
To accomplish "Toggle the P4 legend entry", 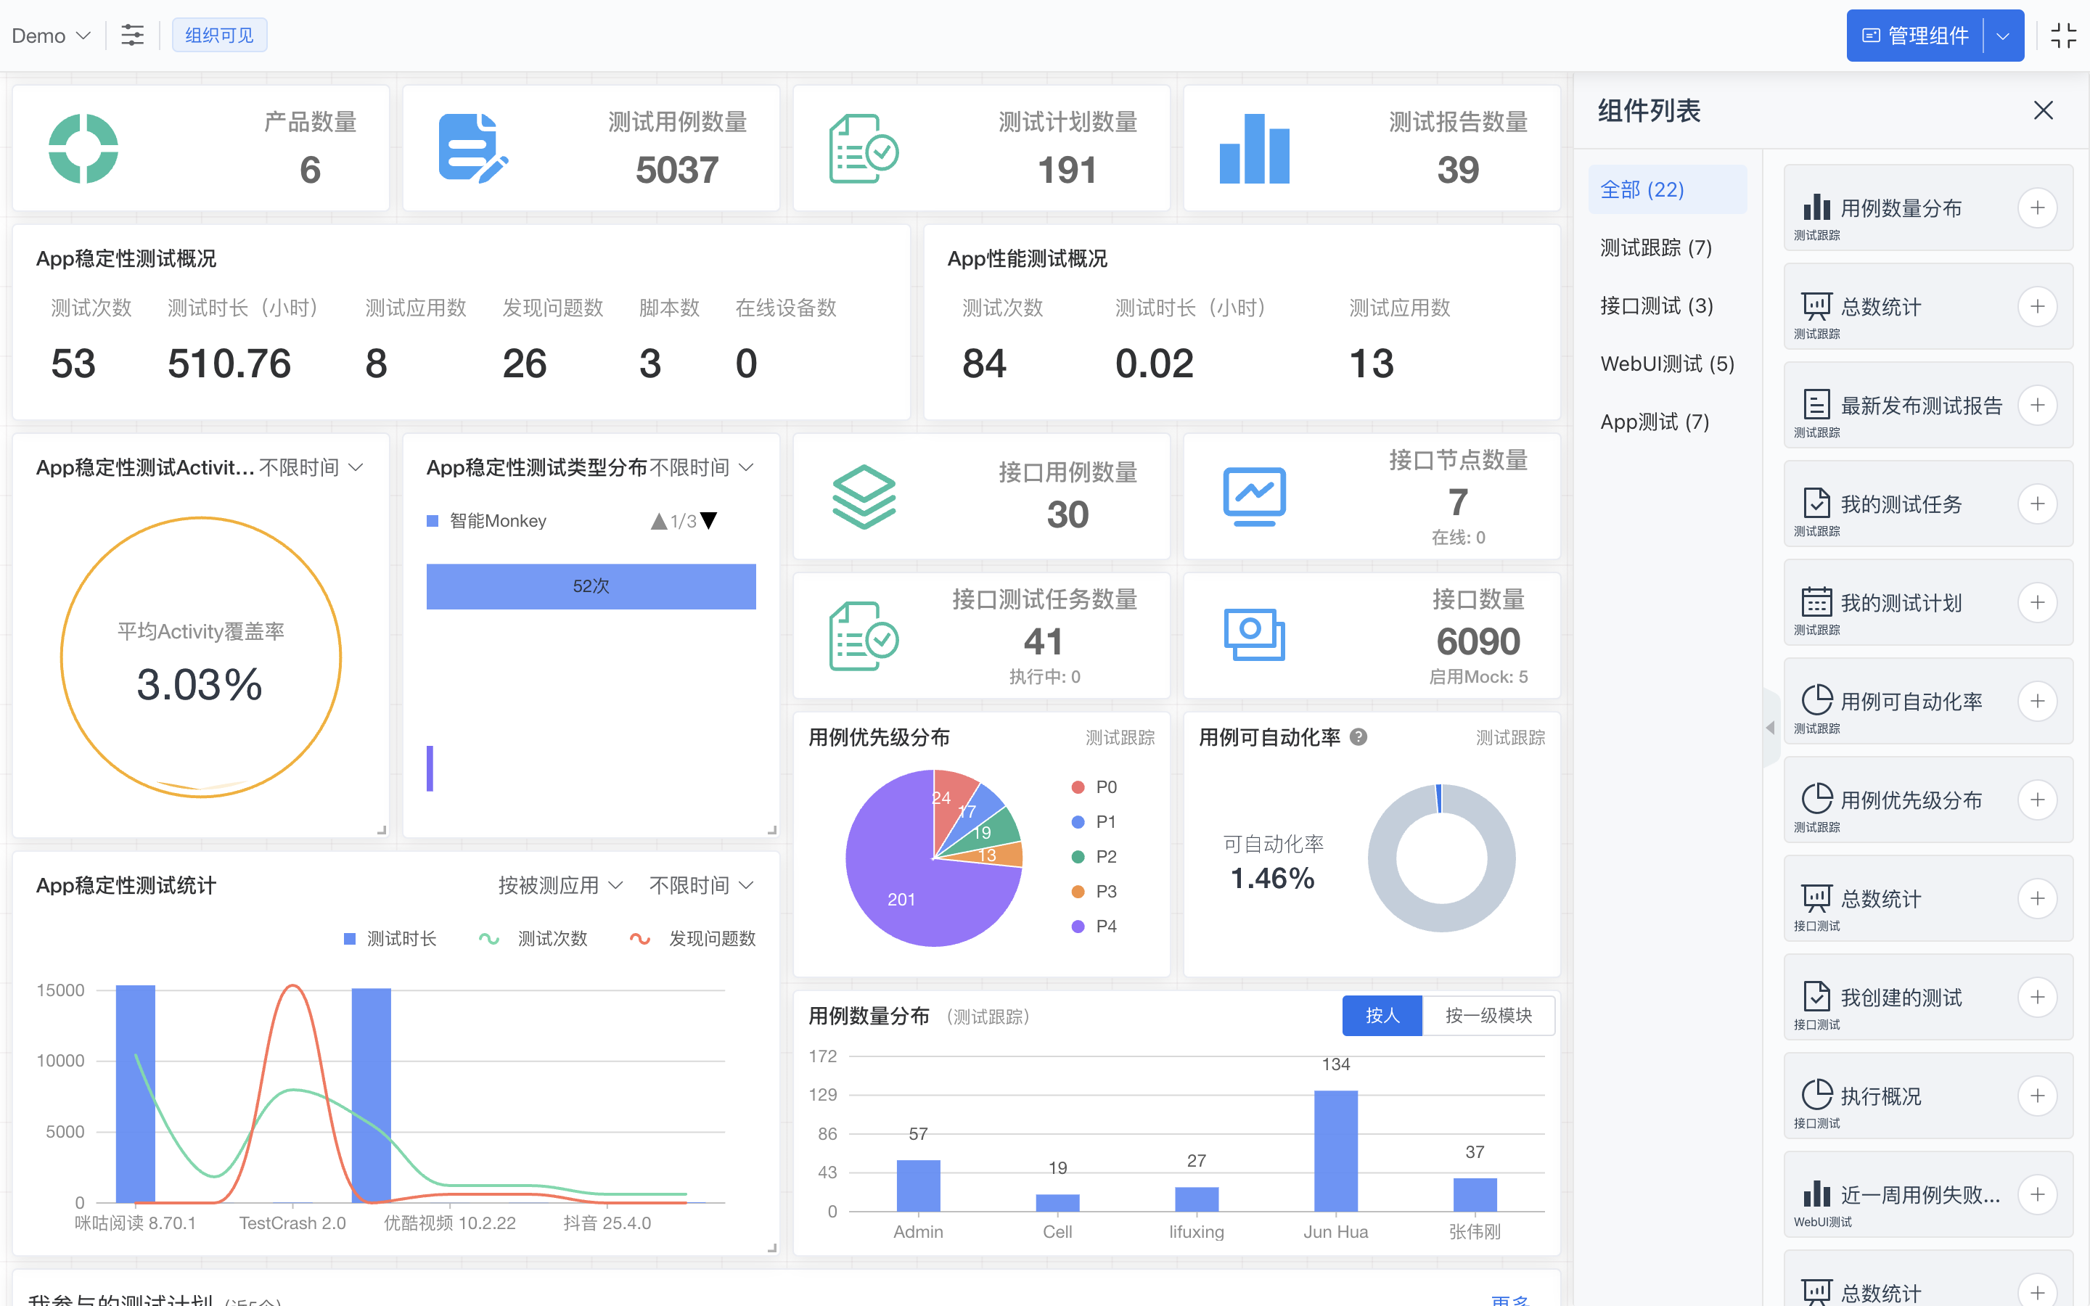I will (1094, 926).
